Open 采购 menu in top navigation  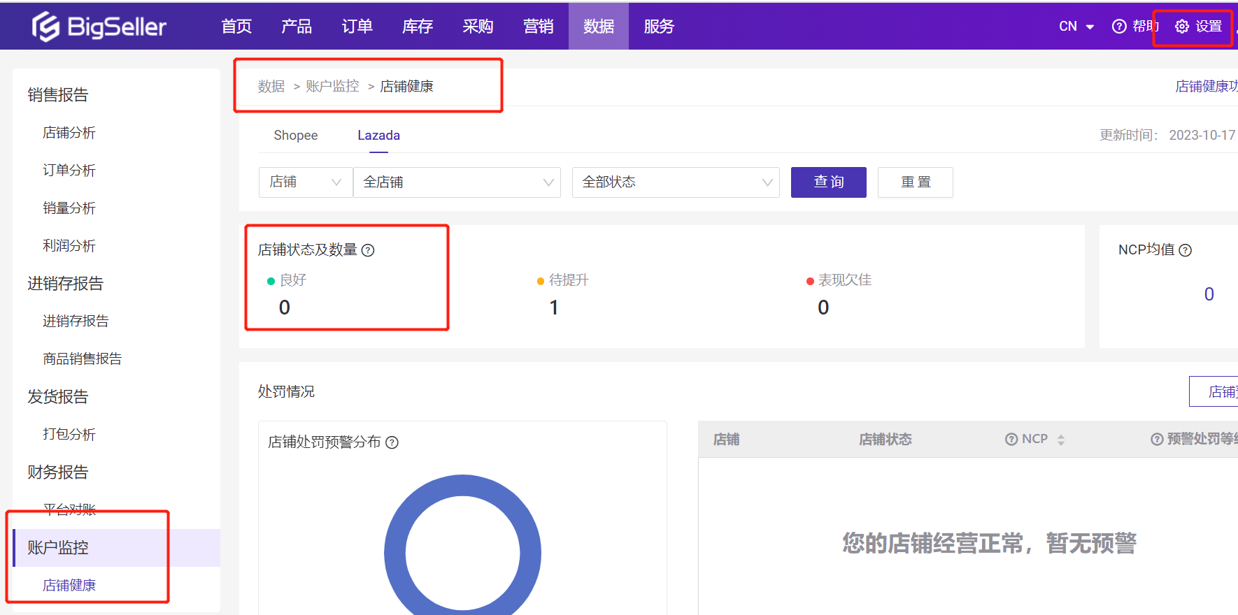tap(478, 27)
